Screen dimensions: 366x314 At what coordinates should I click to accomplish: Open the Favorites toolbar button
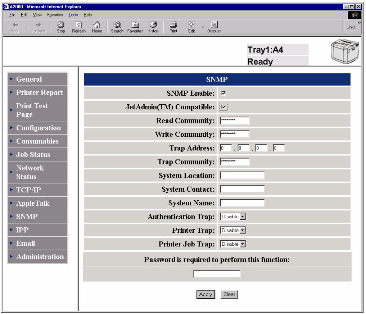135,27
